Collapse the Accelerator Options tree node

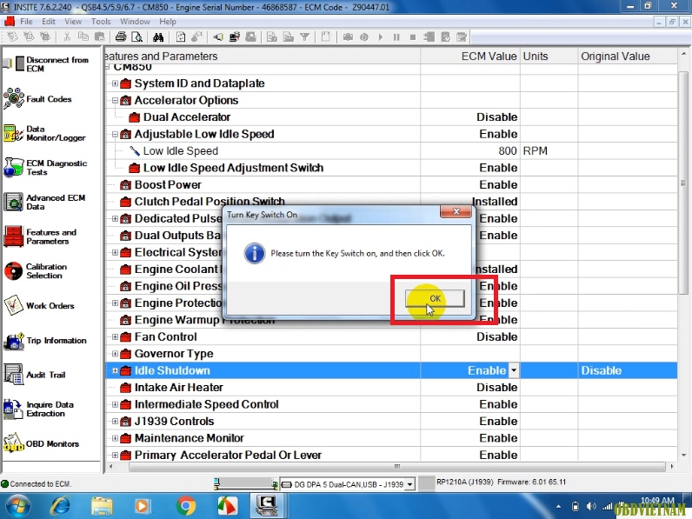tap(116, 101)
